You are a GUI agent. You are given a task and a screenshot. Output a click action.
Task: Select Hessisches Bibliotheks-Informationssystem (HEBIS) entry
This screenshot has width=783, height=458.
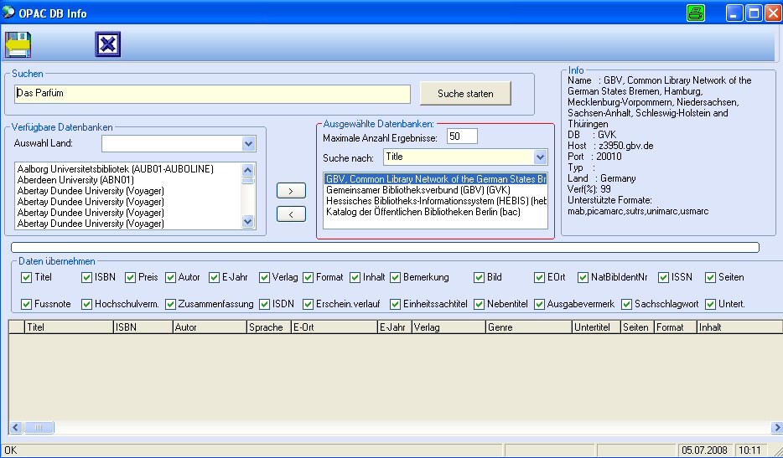[435, 202]
